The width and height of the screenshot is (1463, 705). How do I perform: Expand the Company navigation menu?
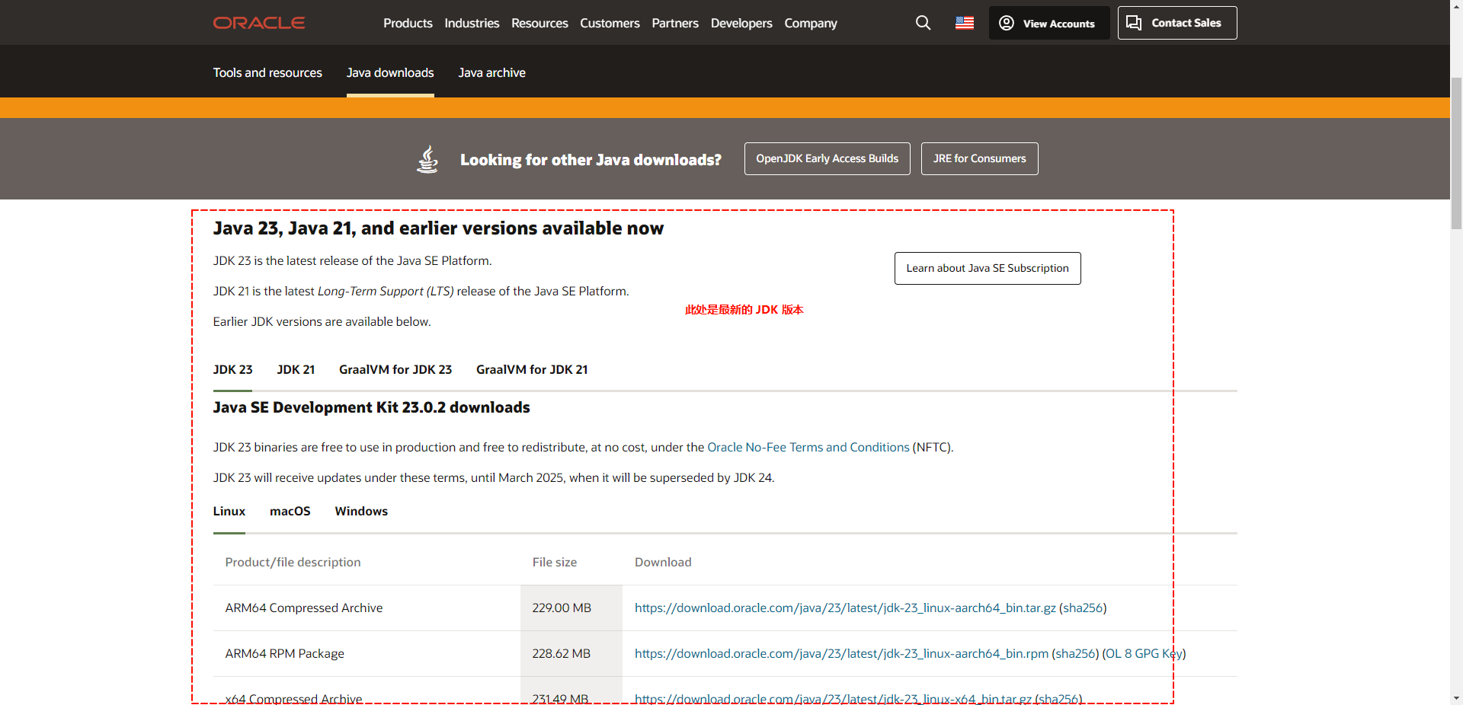coord(811,23)
